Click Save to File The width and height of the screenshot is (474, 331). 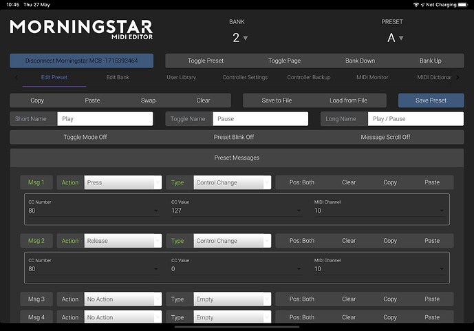pos(277,100)
